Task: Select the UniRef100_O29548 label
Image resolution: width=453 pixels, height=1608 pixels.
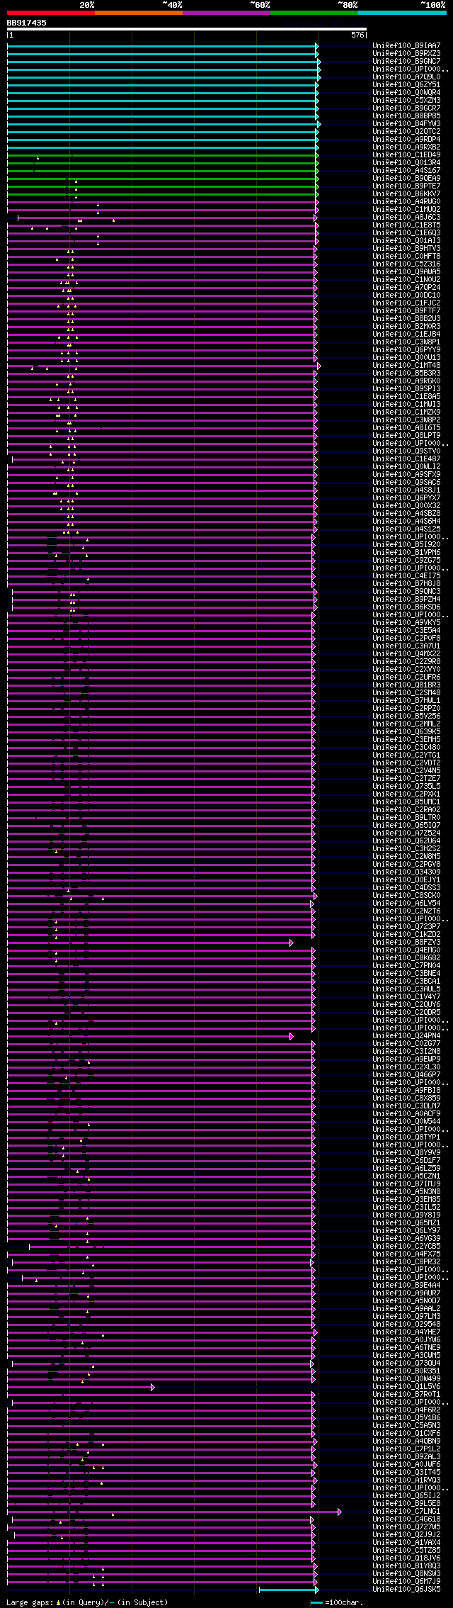Action: pos(406,1324)
